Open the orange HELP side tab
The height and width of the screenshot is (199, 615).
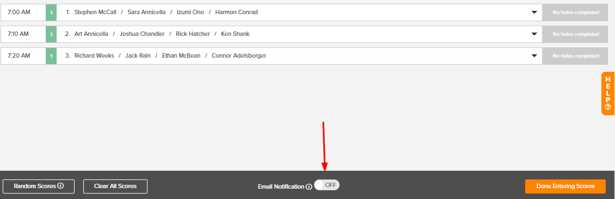(x=608, y=94)
